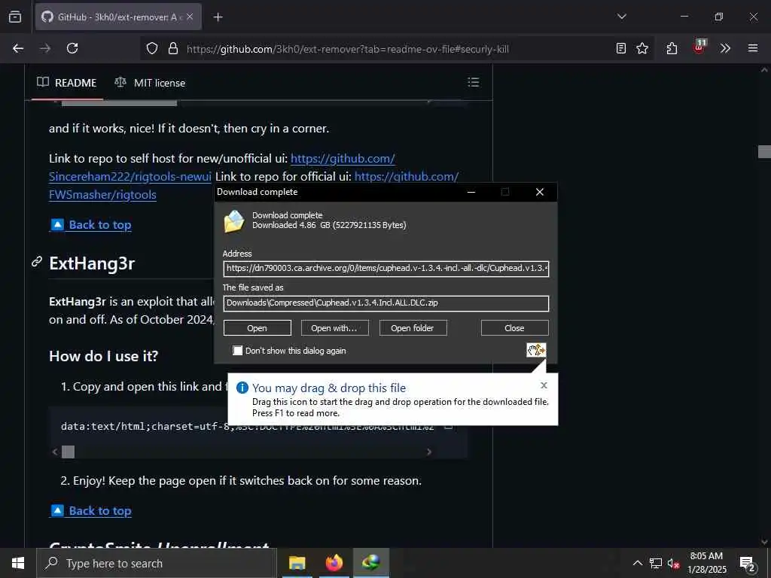Click the tooltip info icon

pyautogui.click(x=242, y=388)
